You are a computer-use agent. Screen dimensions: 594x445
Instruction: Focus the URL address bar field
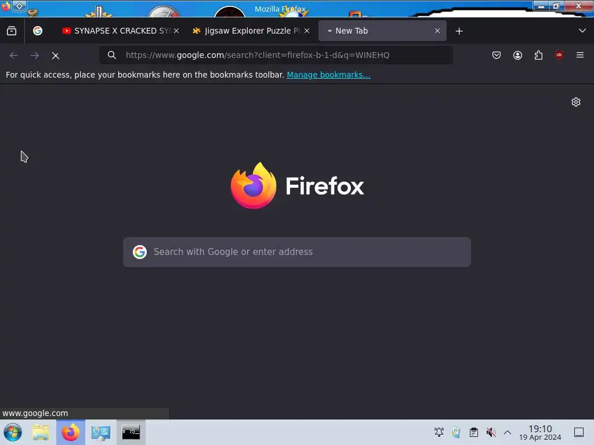pyautogui.click(x=276, y=55)
